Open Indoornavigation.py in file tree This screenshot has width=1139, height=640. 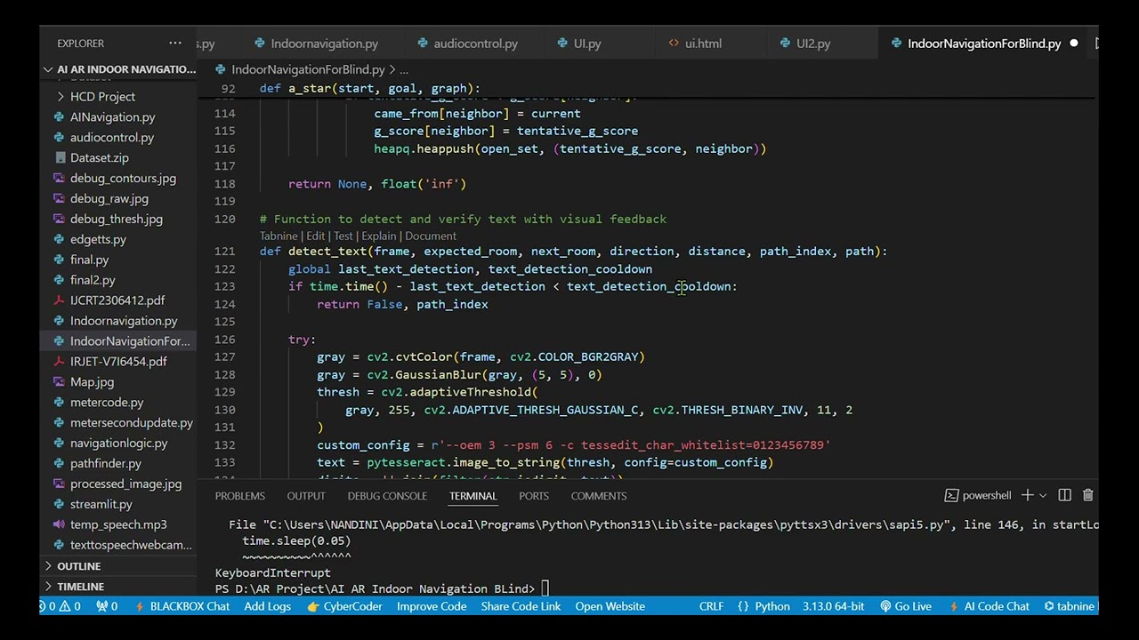tap(124, 321)
